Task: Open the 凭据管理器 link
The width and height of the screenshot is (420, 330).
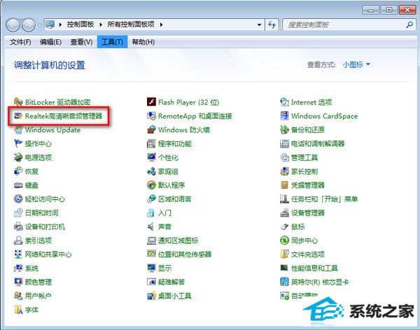Action: pyautogui.click(x=308, y=185)
